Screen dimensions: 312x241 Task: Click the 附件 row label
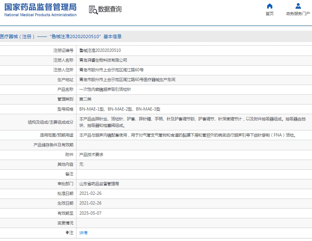[69, 155]
